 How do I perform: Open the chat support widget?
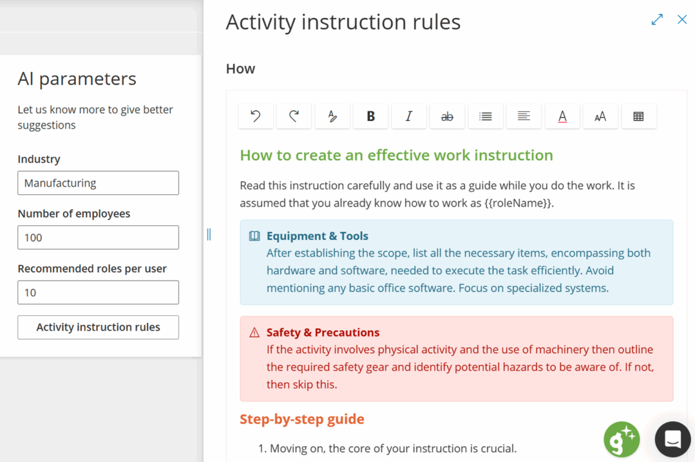[672, 439]
